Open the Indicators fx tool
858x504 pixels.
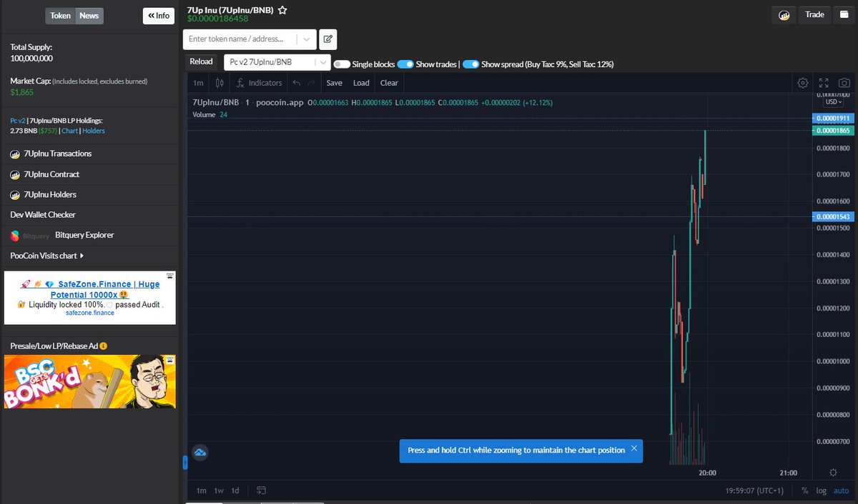[259, 83]
